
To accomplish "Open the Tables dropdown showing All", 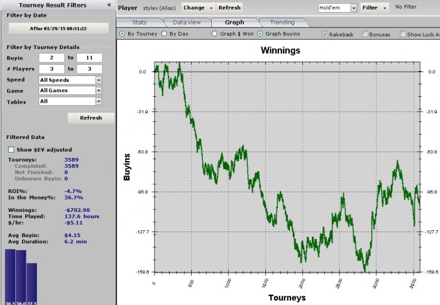I will (x=70, y=101).
